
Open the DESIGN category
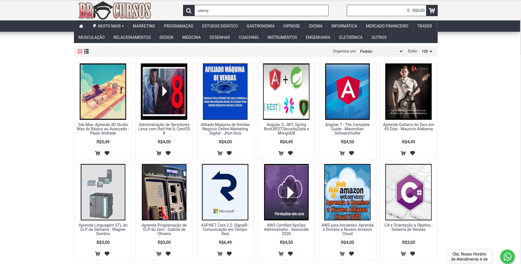[x=167, y=37]
